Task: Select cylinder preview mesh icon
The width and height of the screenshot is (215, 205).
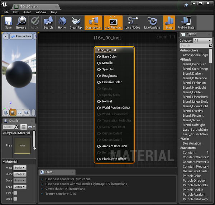Action: (6, 112)
